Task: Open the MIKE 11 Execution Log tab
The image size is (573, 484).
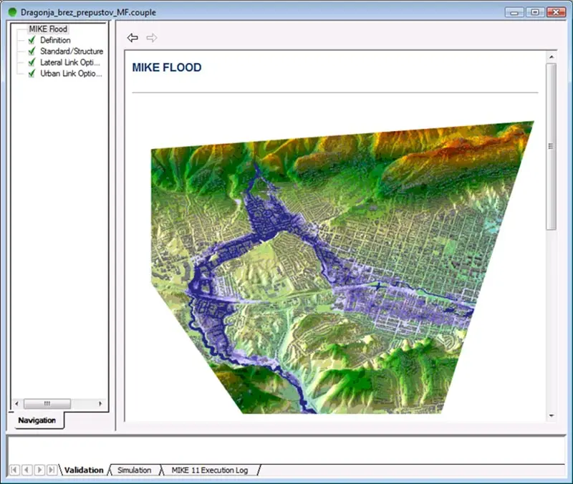Action: click(210, 470)
